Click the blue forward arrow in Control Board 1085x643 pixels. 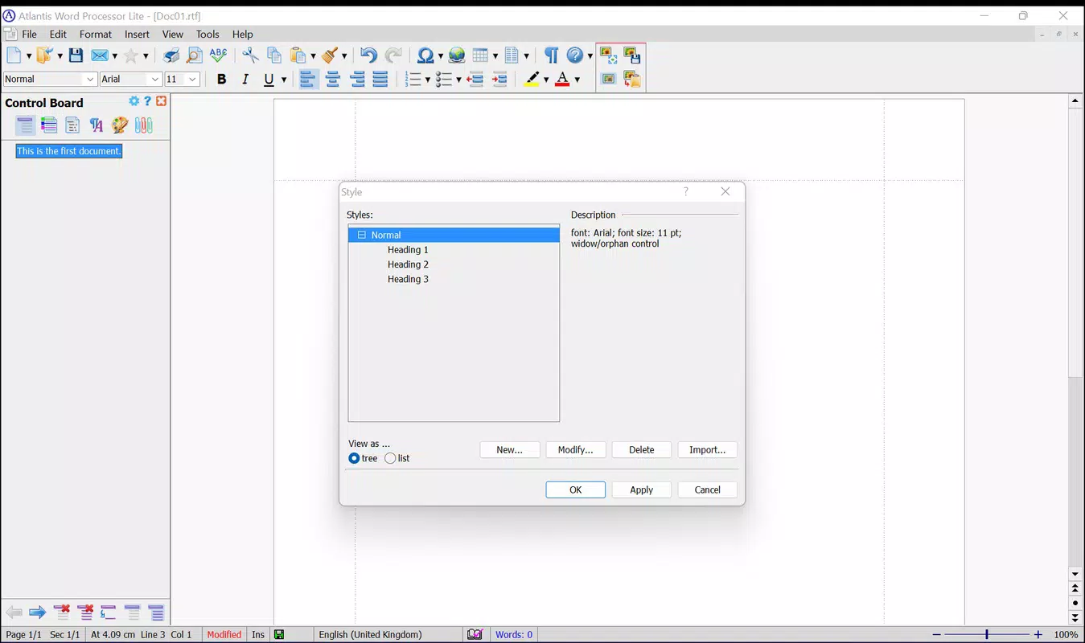(x=37, y=613)
